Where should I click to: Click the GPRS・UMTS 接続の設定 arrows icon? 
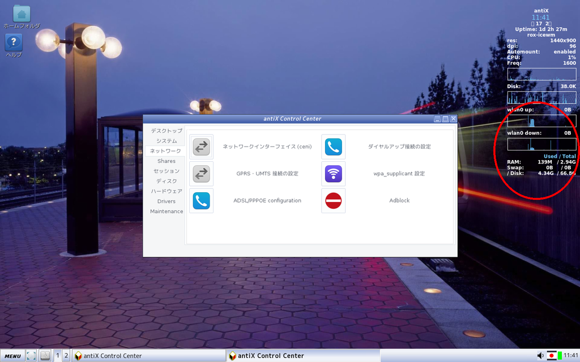pyautogui.click(x=201, y=174)
